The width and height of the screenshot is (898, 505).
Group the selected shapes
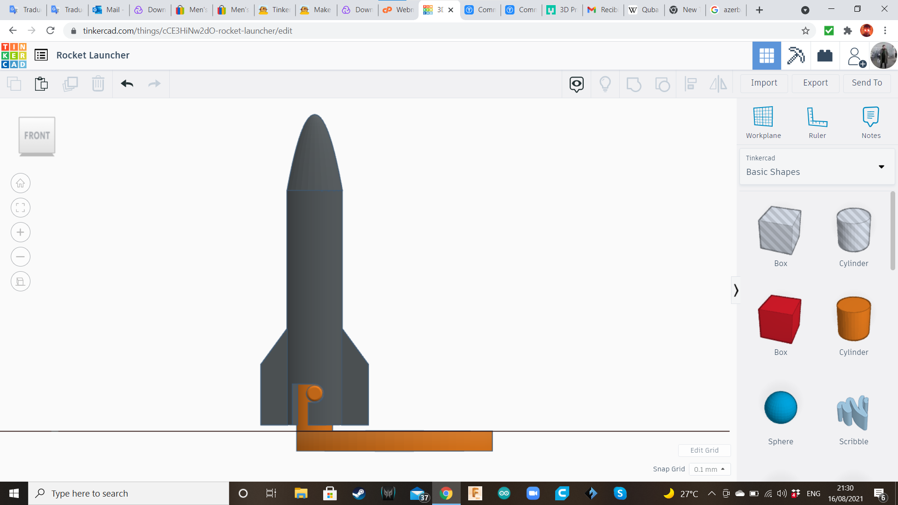[634, 84]
